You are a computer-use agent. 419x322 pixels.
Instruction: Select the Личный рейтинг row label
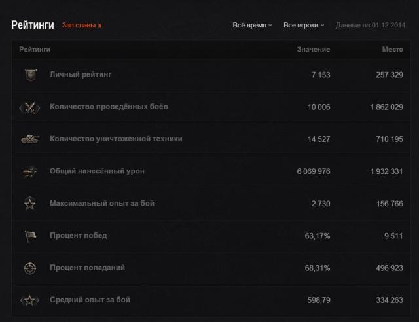click(x=81, y=75)
